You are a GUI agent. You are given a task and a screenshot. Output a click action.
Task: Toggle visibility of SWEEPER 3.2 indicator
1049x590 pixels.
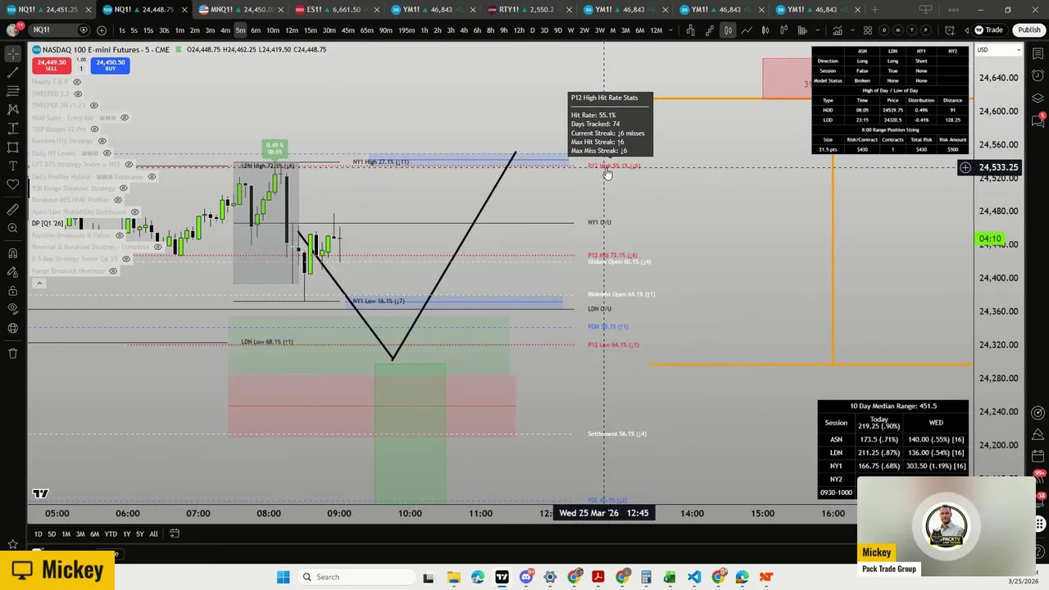(x=78, y=93)
